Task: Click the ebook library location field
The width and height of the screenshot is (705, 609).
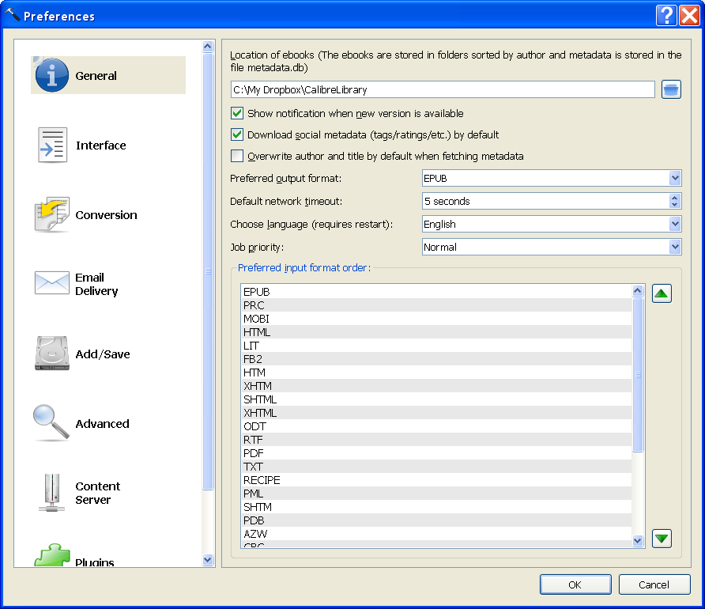Action: pos(443,89)
